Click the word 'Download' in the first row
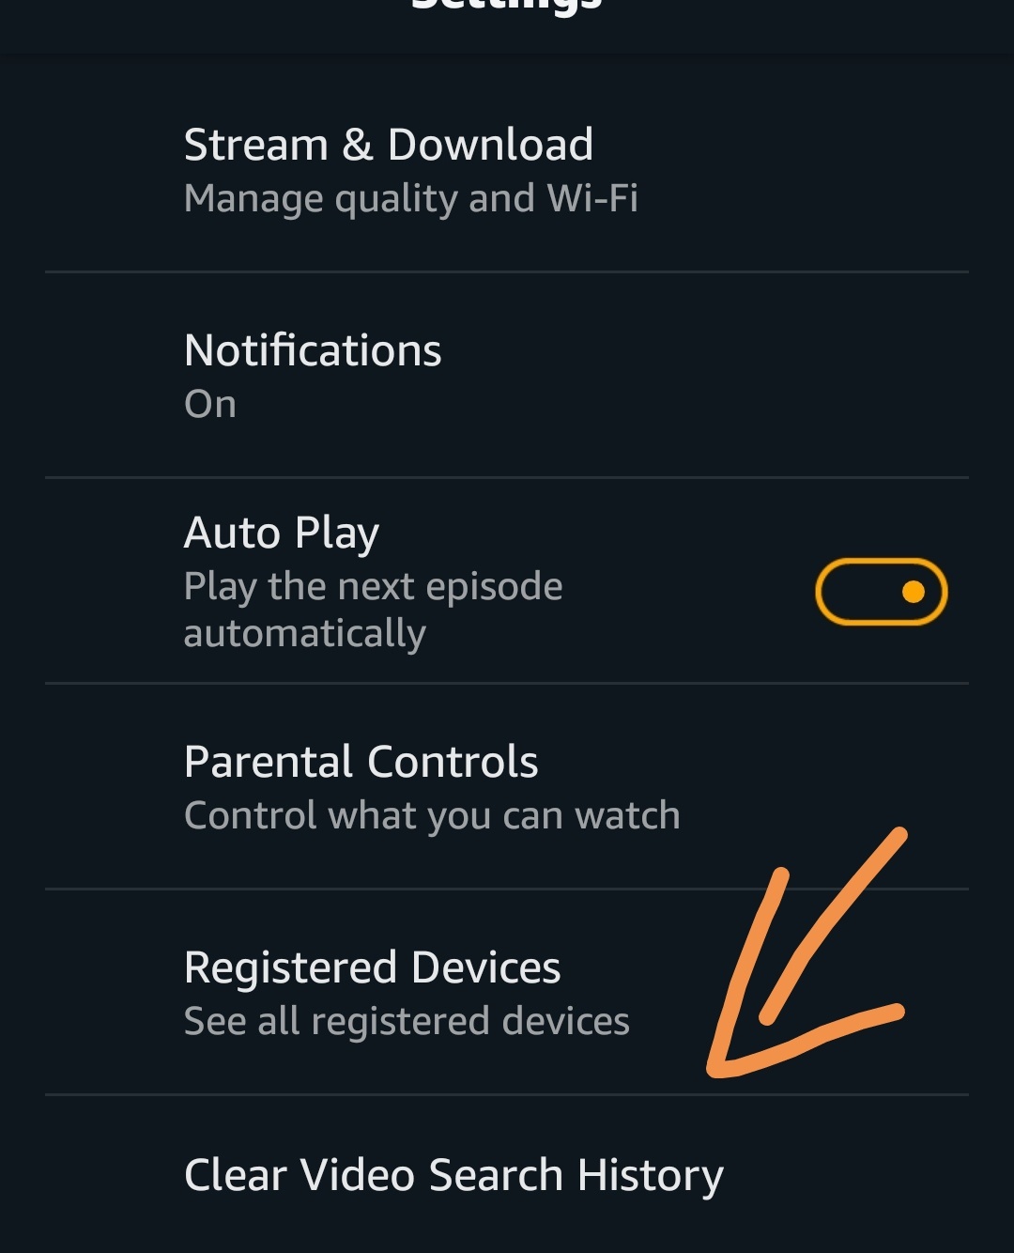The image size is (1014, 1253). (x=490, y=145)
